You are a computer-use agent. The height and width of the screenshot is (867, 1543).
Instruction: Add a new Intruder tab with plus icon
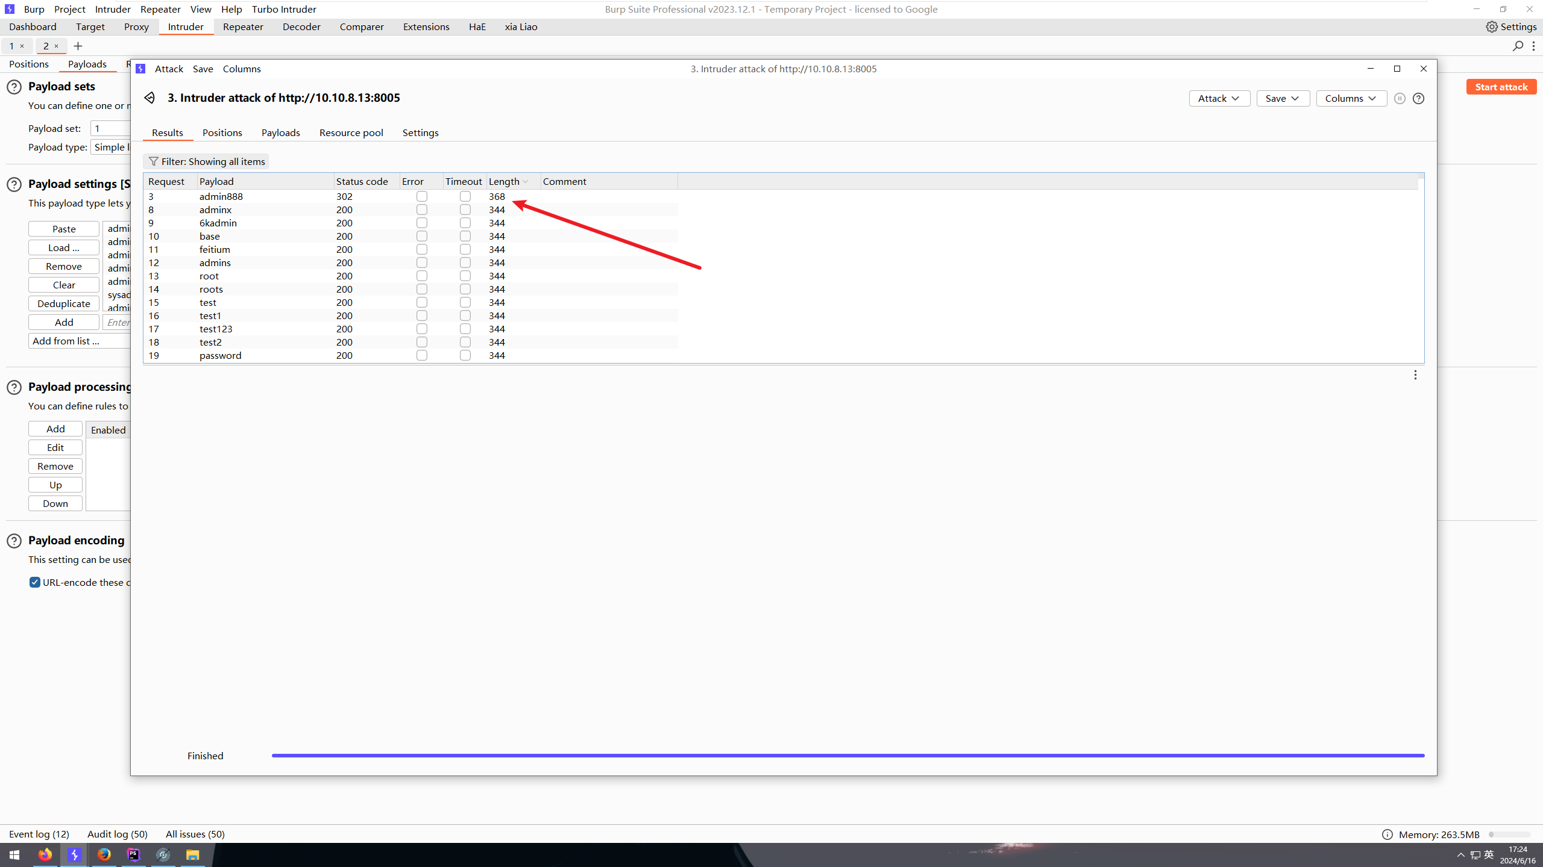(78, 46)
